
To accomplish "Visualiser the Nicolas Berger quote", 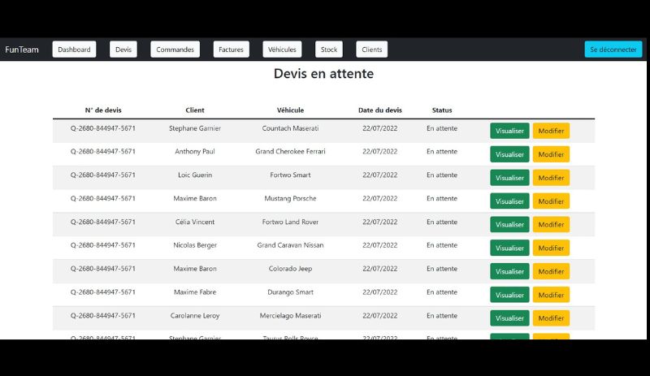I will 509,248.
